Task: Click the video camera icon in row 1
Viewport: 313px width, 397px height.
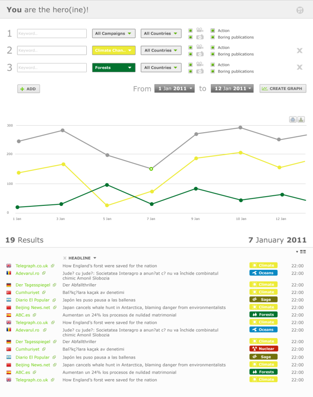Action: pyautogui.click(x=200, y=30)
